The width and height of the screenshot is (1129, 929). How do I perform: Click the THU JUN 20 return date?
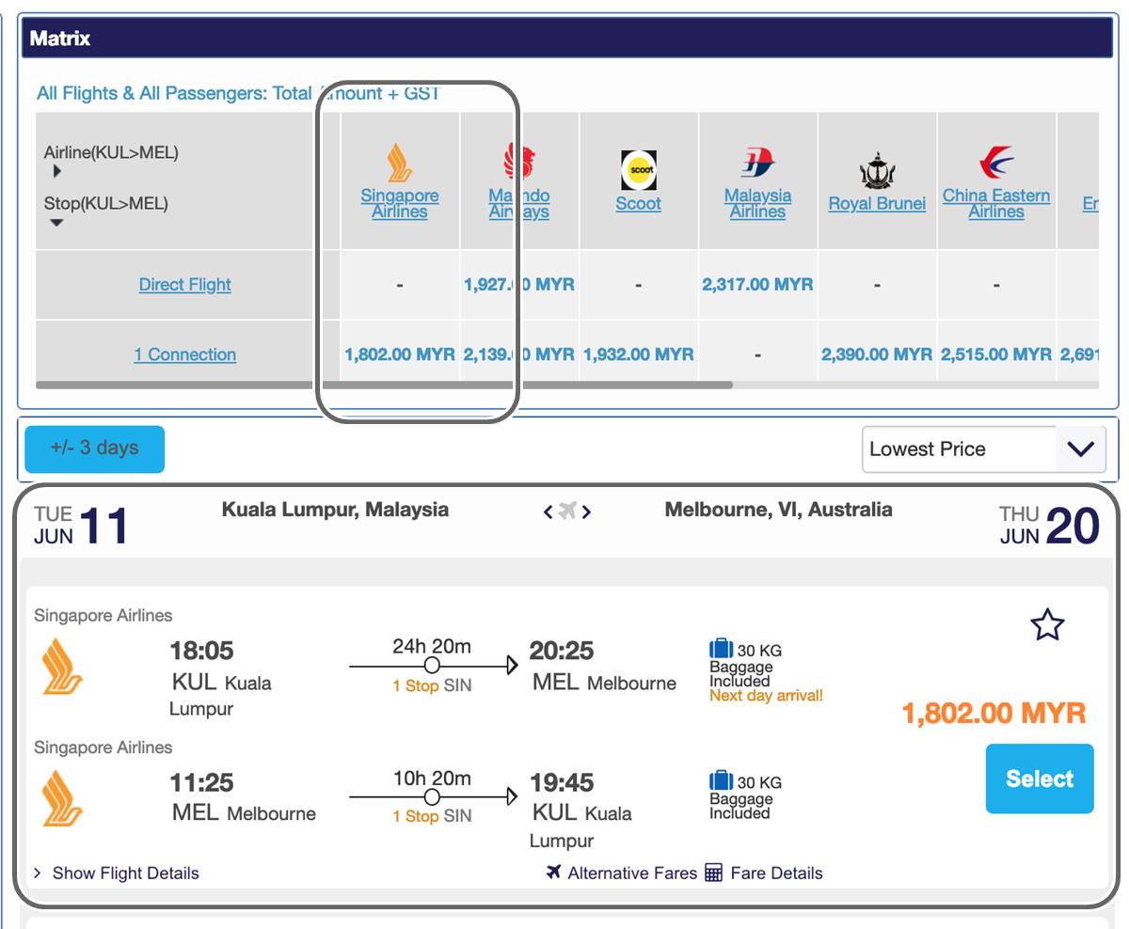1050,526
